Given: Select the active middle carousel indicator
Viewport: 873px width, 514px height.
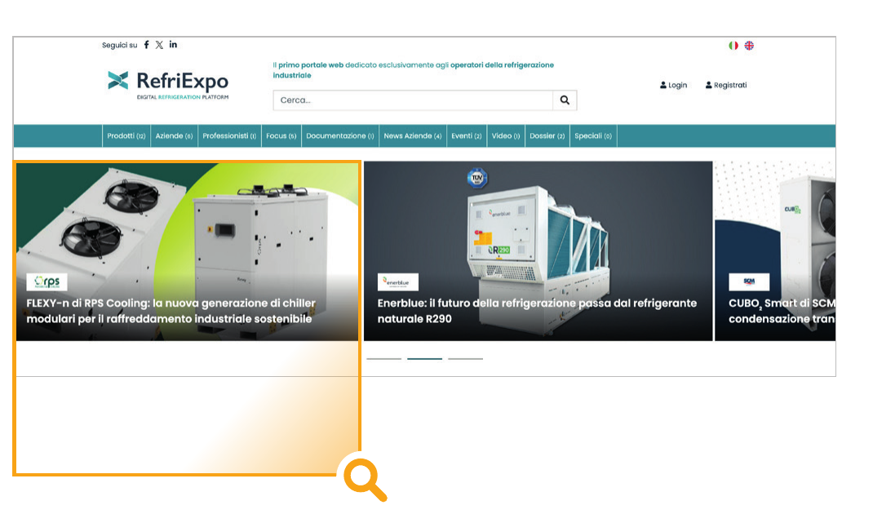Looking at the screenshot, I should pos(424,359).
